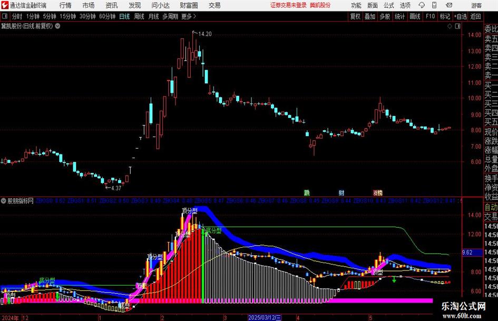Image resolution: width=498 pixels, height=321 pixels.
Task: Click the 涨榜 marker icon
Action: (378, 192)
